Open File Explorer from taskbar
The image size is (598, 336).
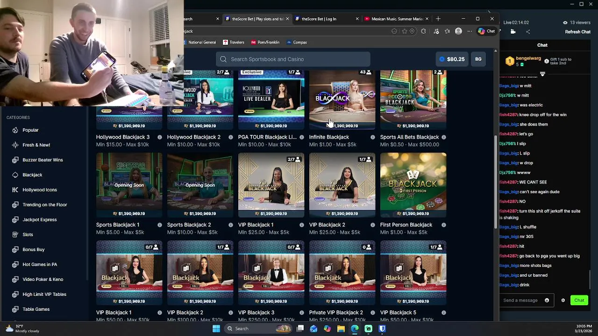click(341, 329)
